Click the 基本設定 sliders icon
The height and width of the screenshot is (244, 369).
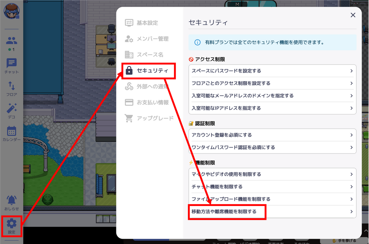(x=129, y=23)
